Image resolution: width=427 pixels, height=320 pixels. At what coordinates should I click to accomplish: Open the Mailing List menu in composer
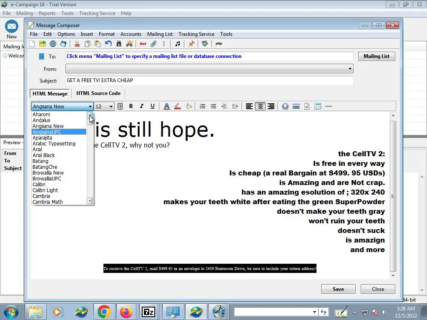coord(160,34)
